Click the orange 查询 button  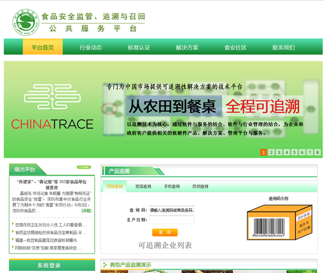(165, 232)
